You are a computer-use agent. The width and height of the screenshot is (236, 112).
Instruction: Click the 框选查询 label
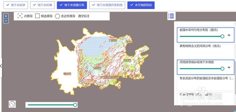coord(47,16)
